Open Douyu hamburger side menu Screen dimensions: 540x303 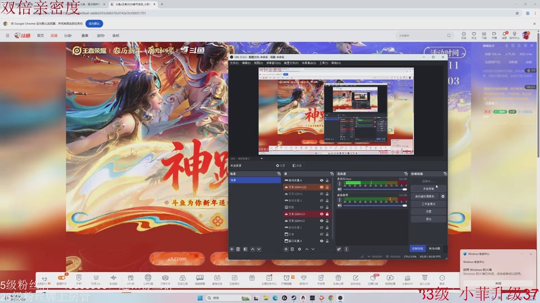[x=7, y=36]
